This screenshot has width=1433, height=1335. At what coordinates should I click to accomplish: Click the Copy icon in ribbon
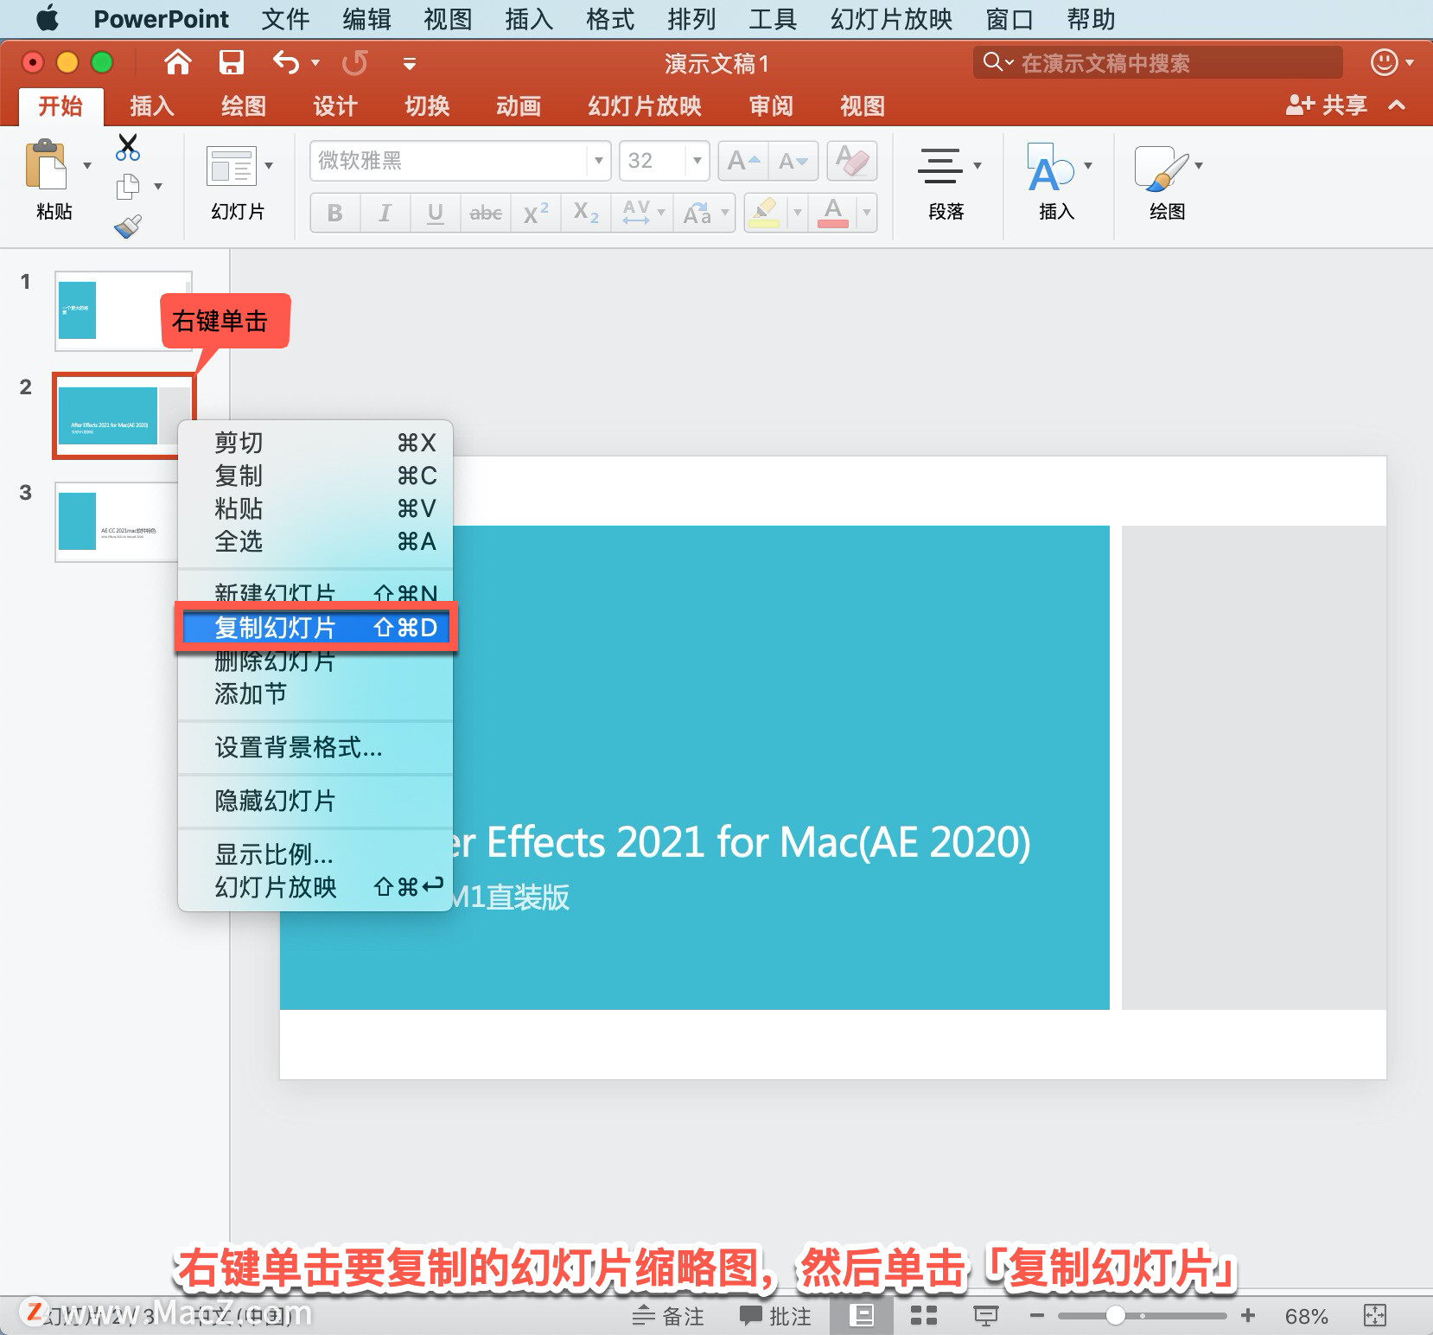[128, 186]
